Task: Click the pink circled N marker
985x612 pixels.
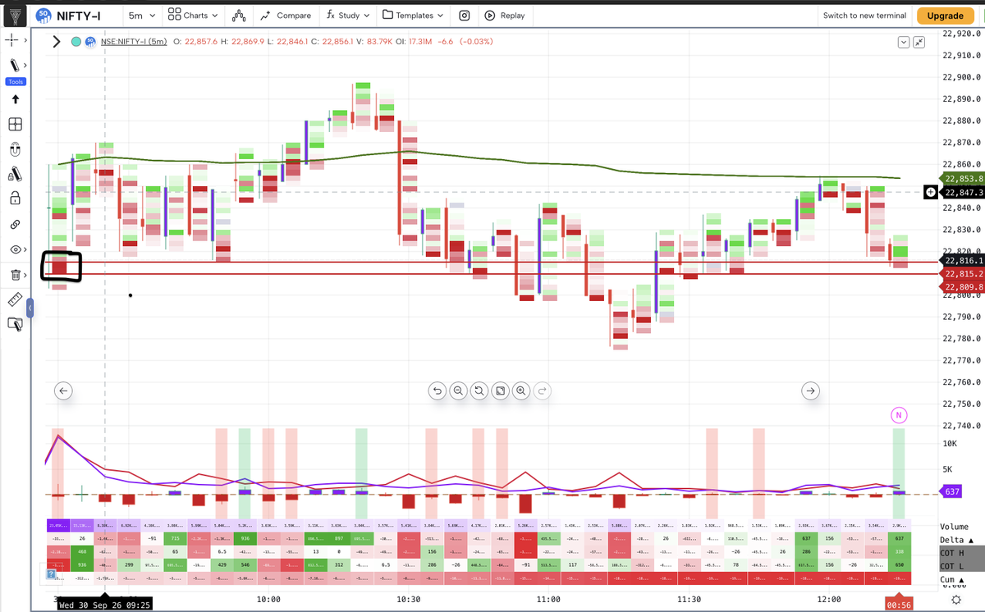Action: coord(898,415)
